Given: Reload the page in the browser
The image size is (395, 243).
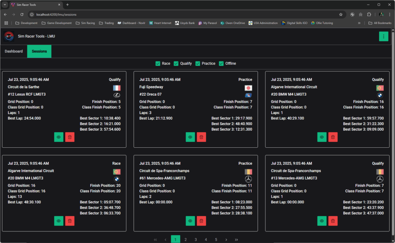Looking at the screenshot, I should 22,15.
